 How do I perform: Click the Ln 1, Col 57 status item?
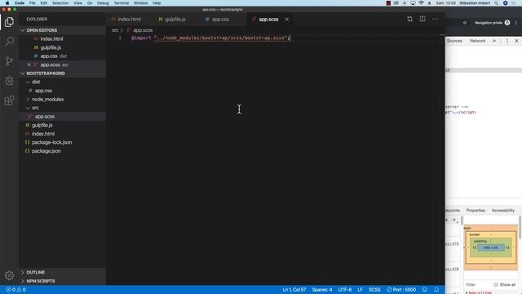[294, 290]
